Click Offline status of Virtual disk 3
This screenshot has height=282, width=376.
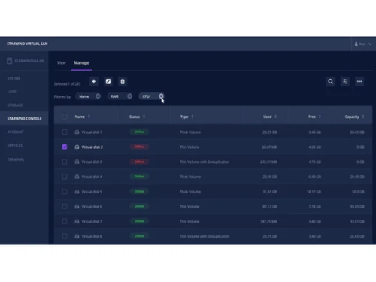click(139, 162)
